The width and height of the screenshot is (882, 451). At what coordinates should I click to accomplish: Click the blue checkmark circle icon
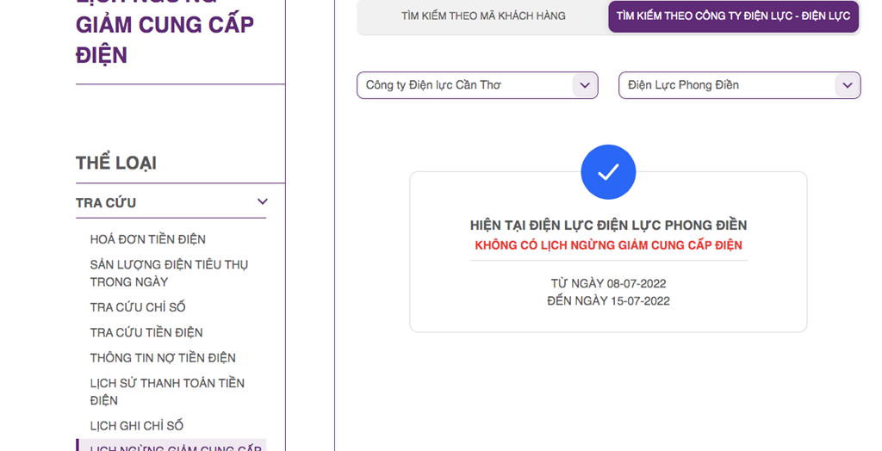(x=608, y=172)
